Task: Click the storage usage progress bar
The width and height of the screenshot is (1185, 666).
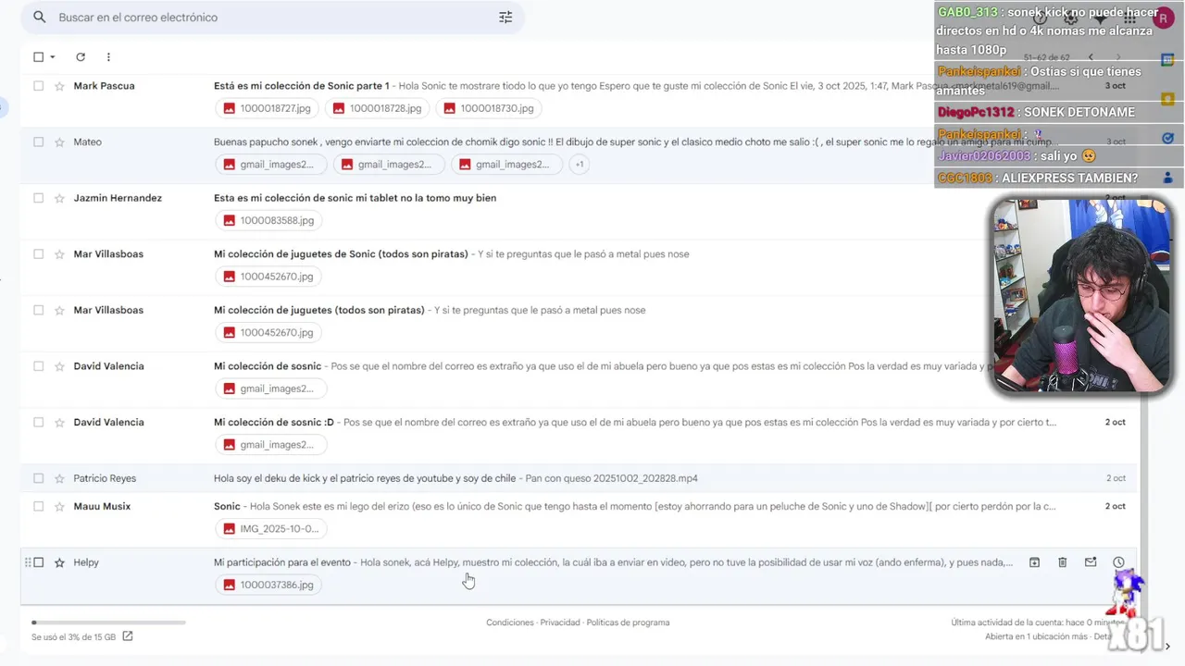Action: 108,623
